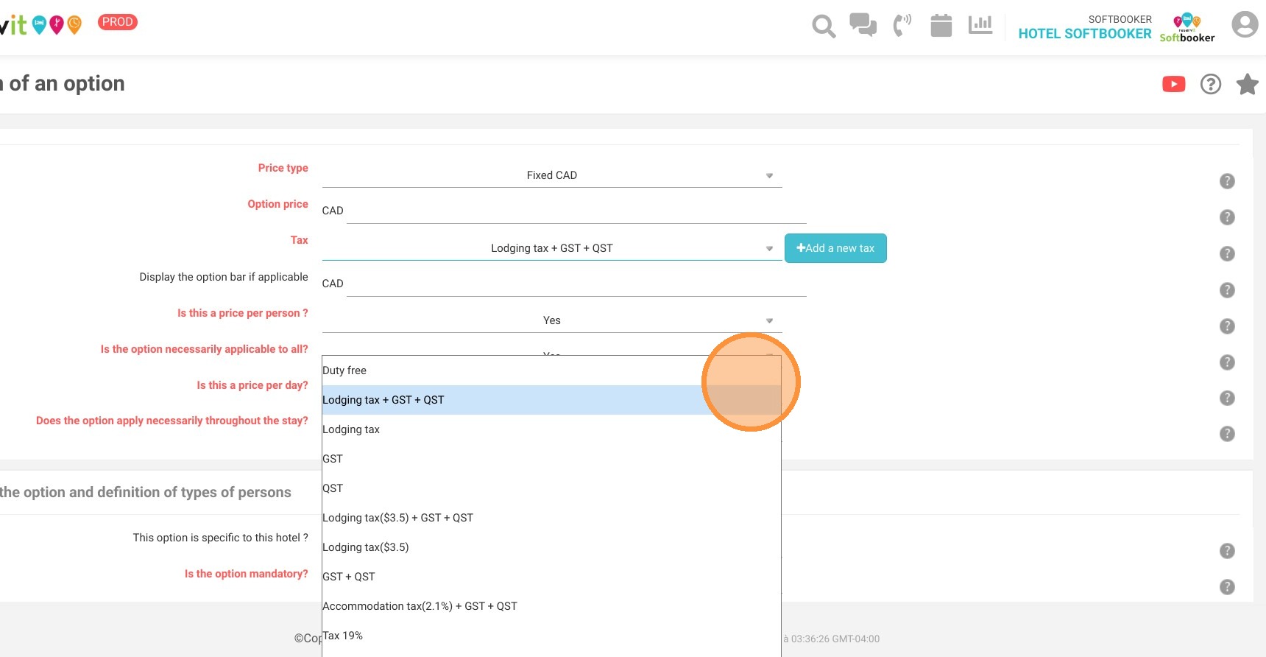Show help for apply throughout the stay
This screenshot has height=657, width=1266.
(x=1227, y=434)
